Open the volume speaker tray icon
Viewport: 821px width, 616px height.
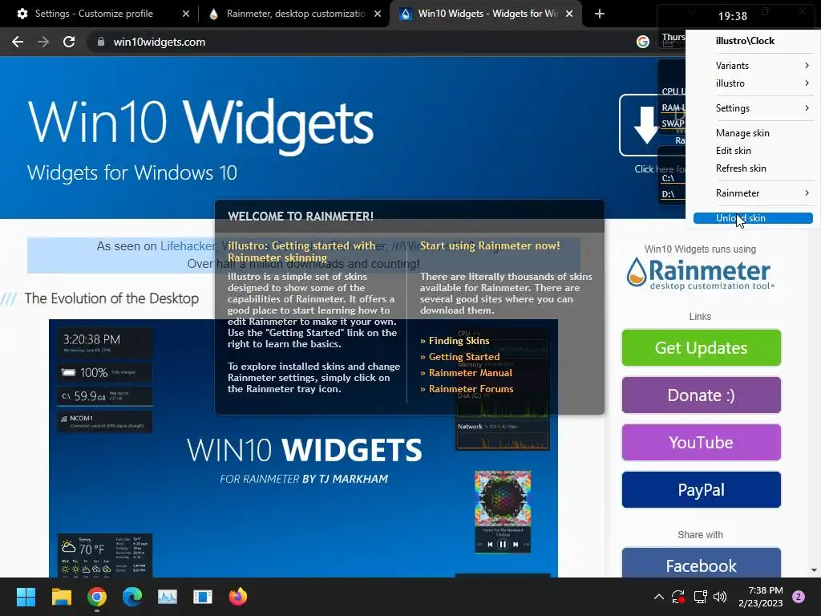[x=721, y=597]
